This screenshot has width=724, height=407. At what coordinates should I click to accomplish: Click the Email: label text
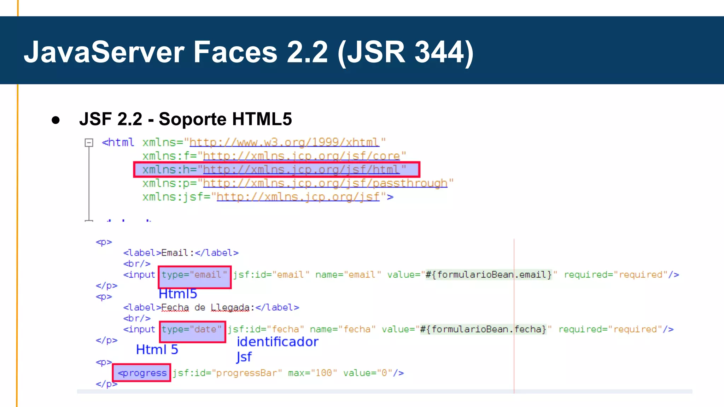click(x=177, y=253)
